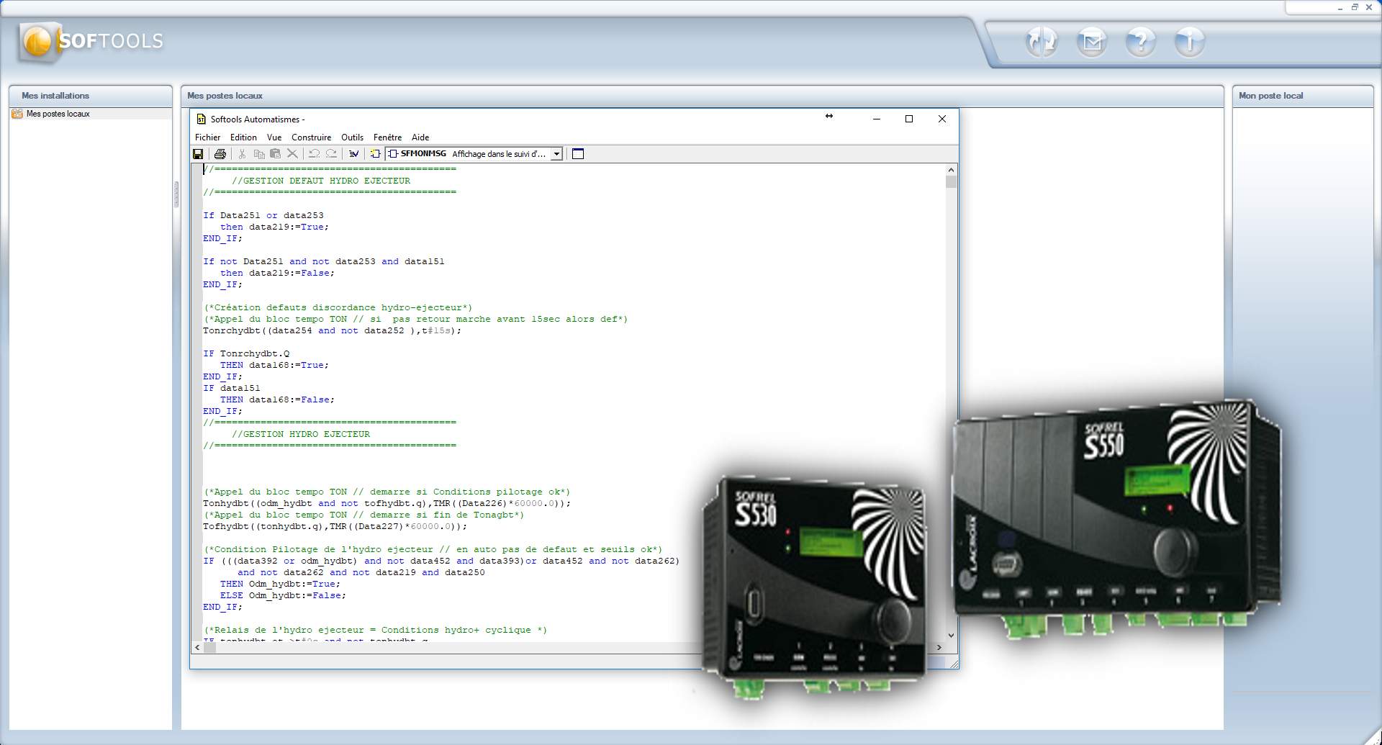Minimize the Softools Automatismes window

877,119
